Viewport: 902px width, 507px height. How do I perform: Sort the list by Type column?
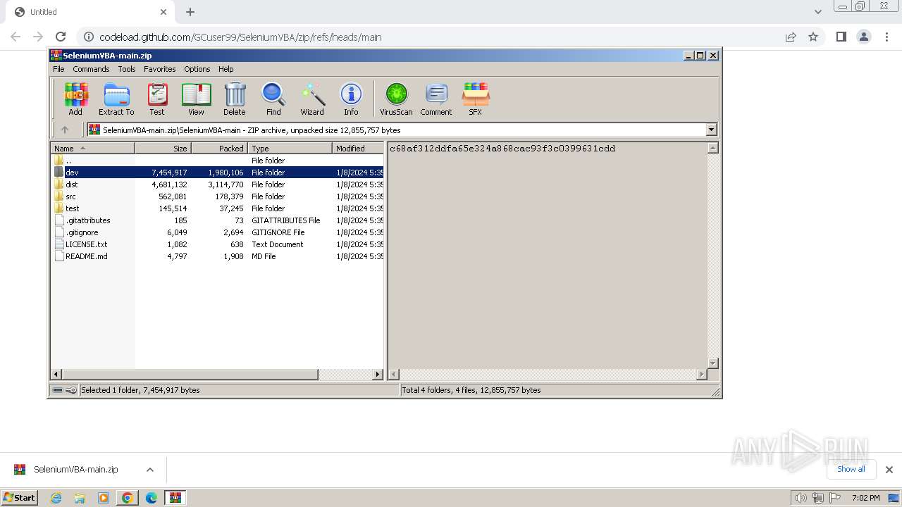coord(290,148)
